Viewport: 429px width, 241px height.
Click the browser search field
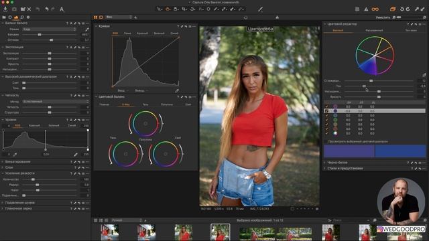(349, 220)
